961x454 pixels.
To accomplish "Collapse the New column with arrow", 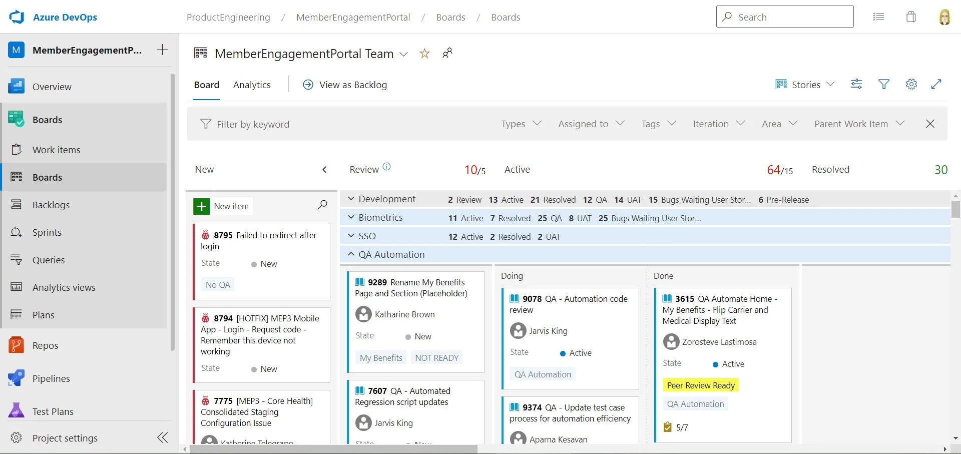I will click(324, 170).
